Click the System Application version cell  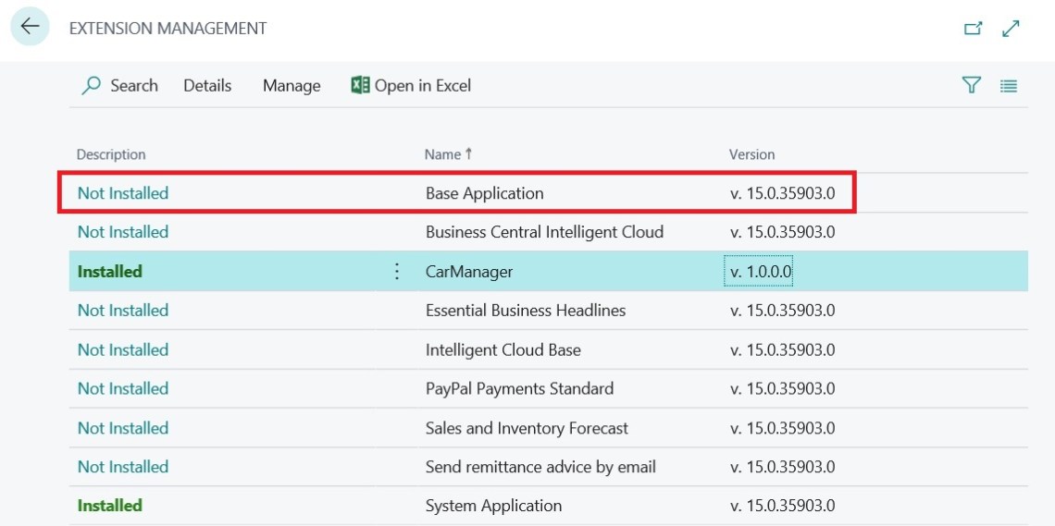(x=783, y=505)
